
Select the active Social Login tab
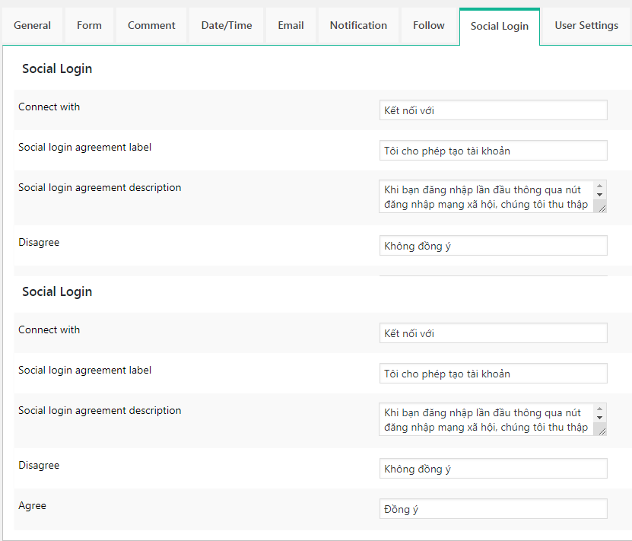pyautogui.click(x=499, y=25)
